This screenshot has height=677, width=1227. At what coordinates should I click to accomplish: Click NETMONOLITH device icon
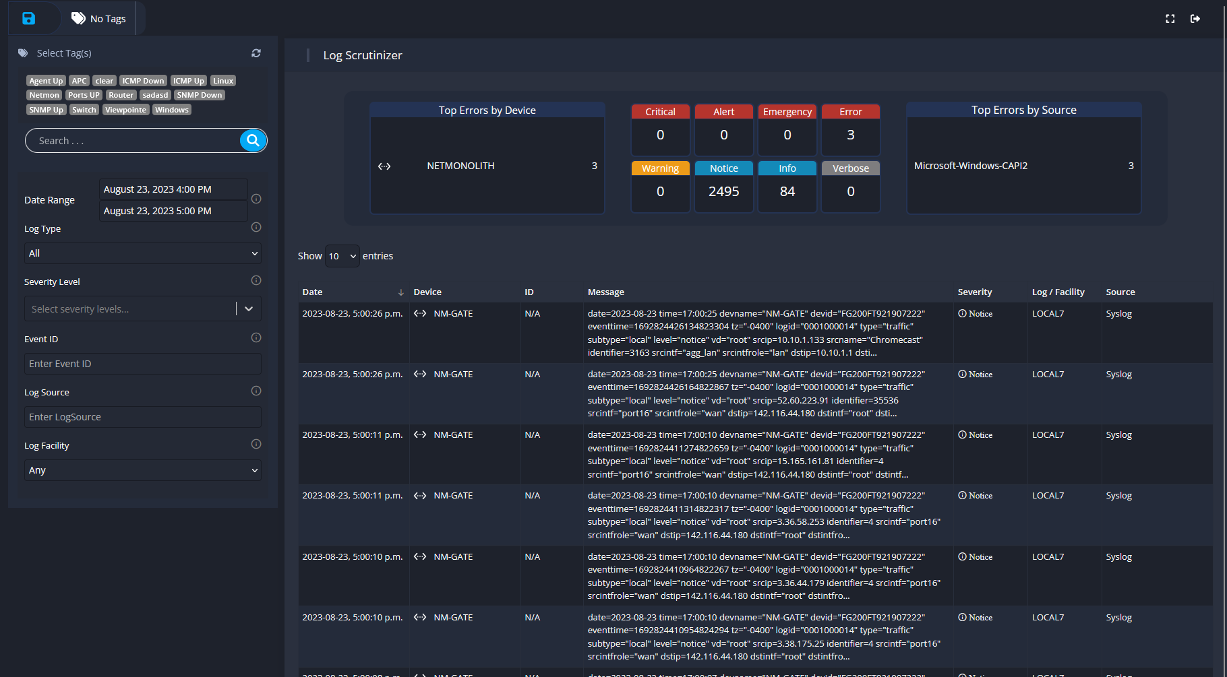(384, 166)
